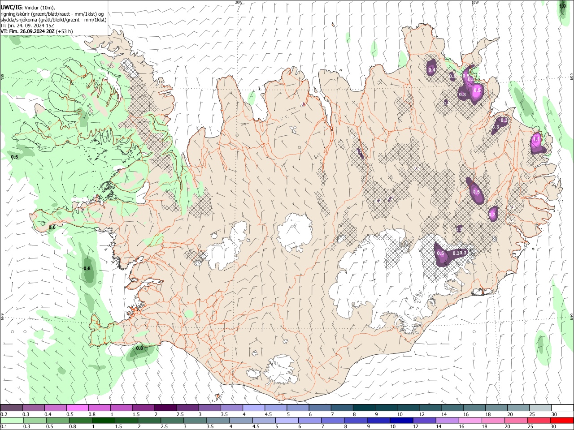
Task: Click the 0.8 rain value in Faxaflói bay
Action: (x=87, y=268)
